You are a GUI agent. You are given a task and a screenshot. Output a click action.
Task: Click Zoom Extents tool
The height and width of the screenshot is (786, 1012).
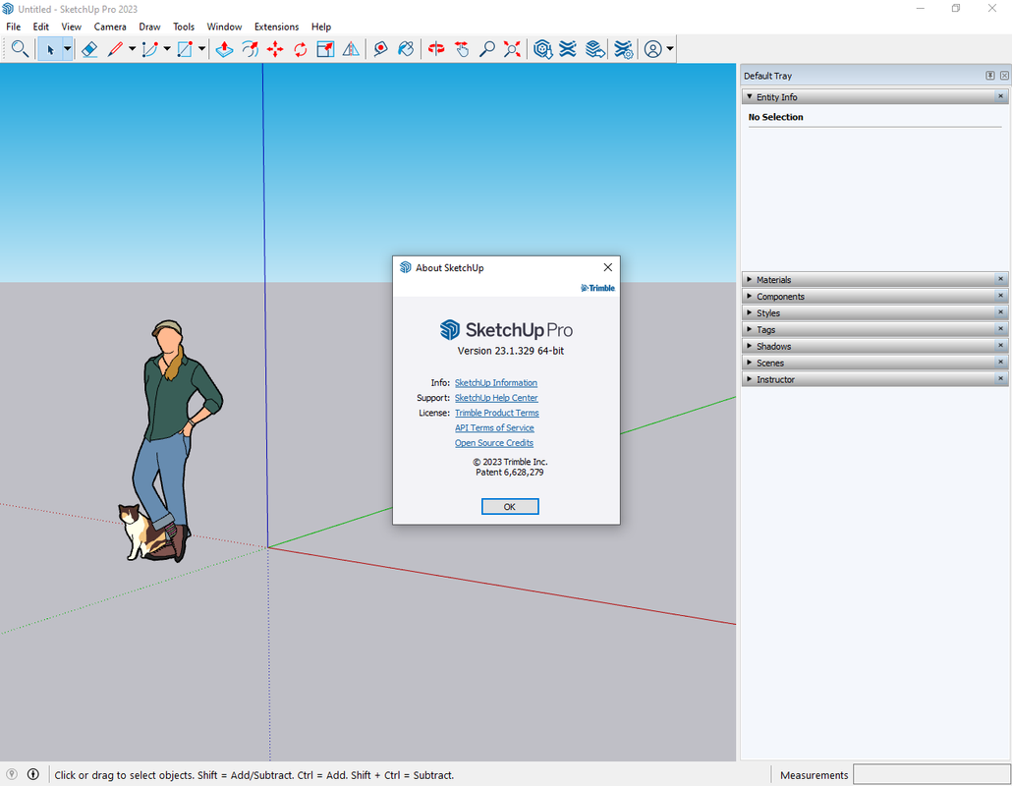[x=512, y=49]
